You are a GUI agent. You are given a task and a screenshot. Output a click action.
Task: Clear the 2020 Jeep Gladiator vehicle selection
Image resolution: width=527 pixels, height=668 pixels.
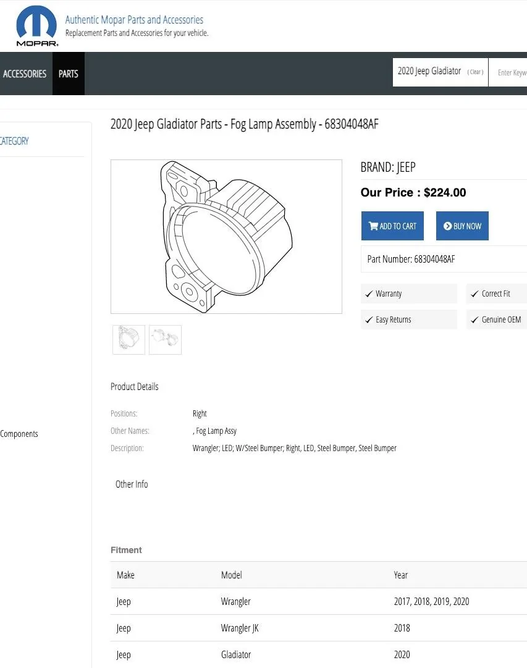476,72
